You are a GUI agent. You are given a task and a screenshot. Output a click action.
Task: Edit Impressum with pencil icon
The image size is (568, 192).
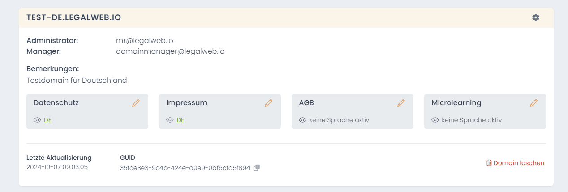tap(269, 103)
